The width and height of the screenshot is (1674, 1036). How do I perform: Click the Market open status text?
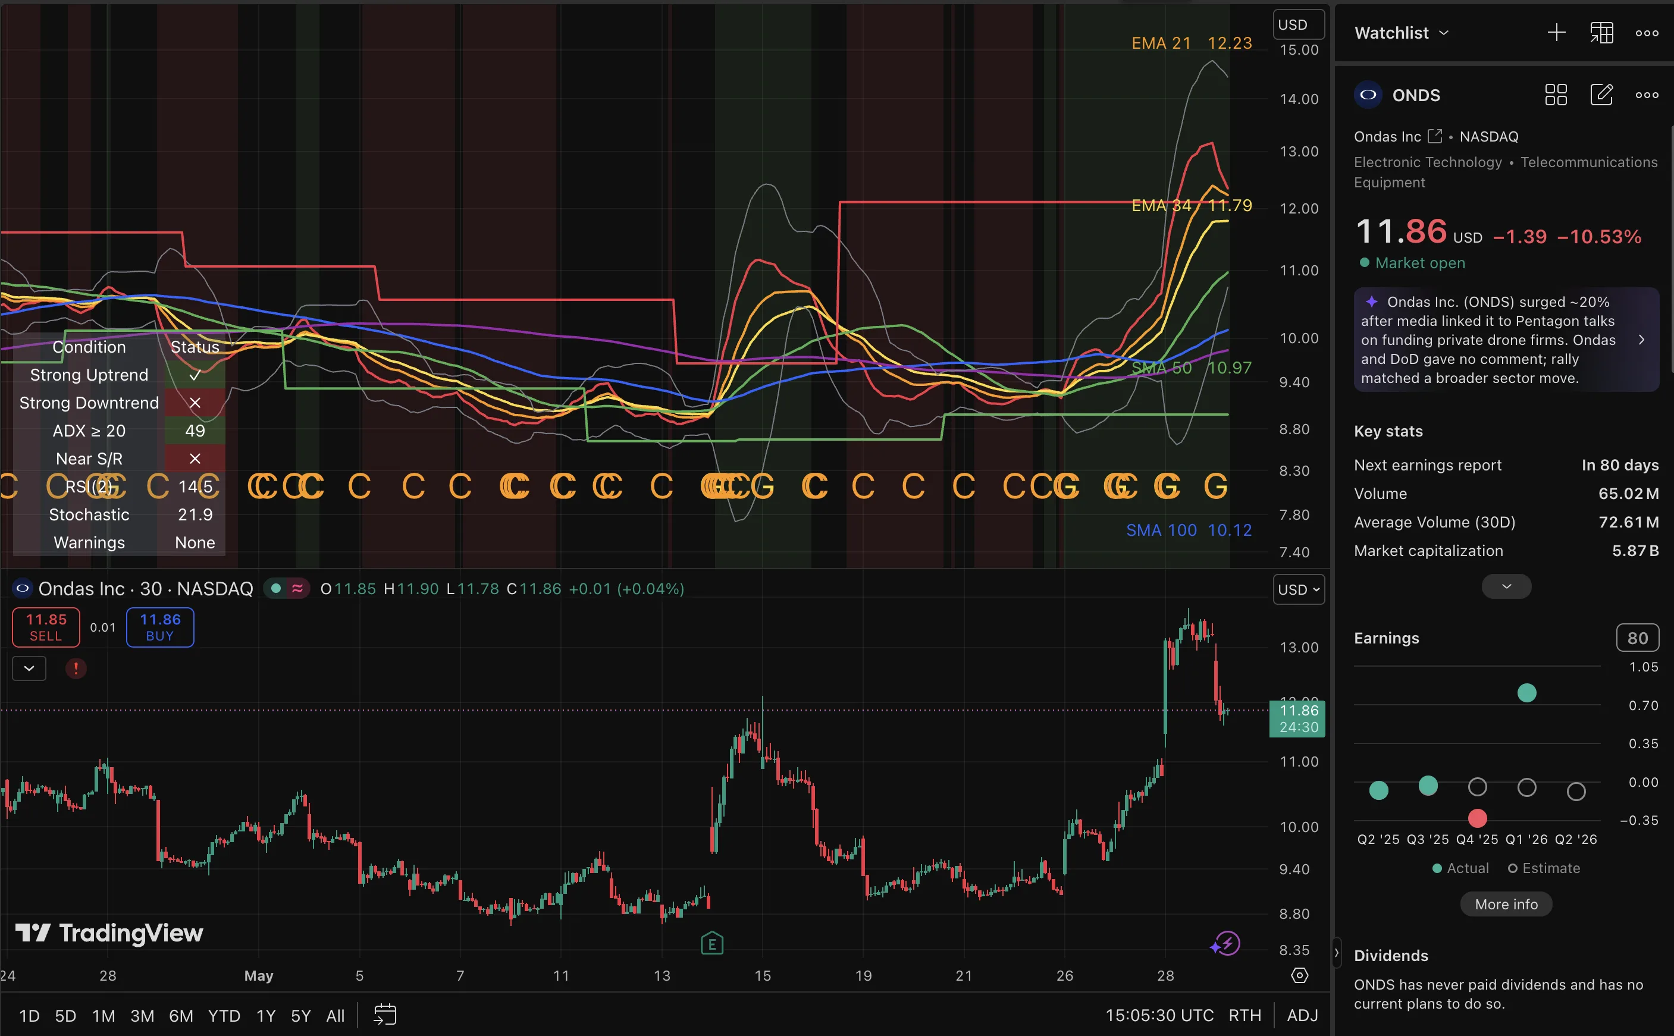click(x=1420, y=263)
